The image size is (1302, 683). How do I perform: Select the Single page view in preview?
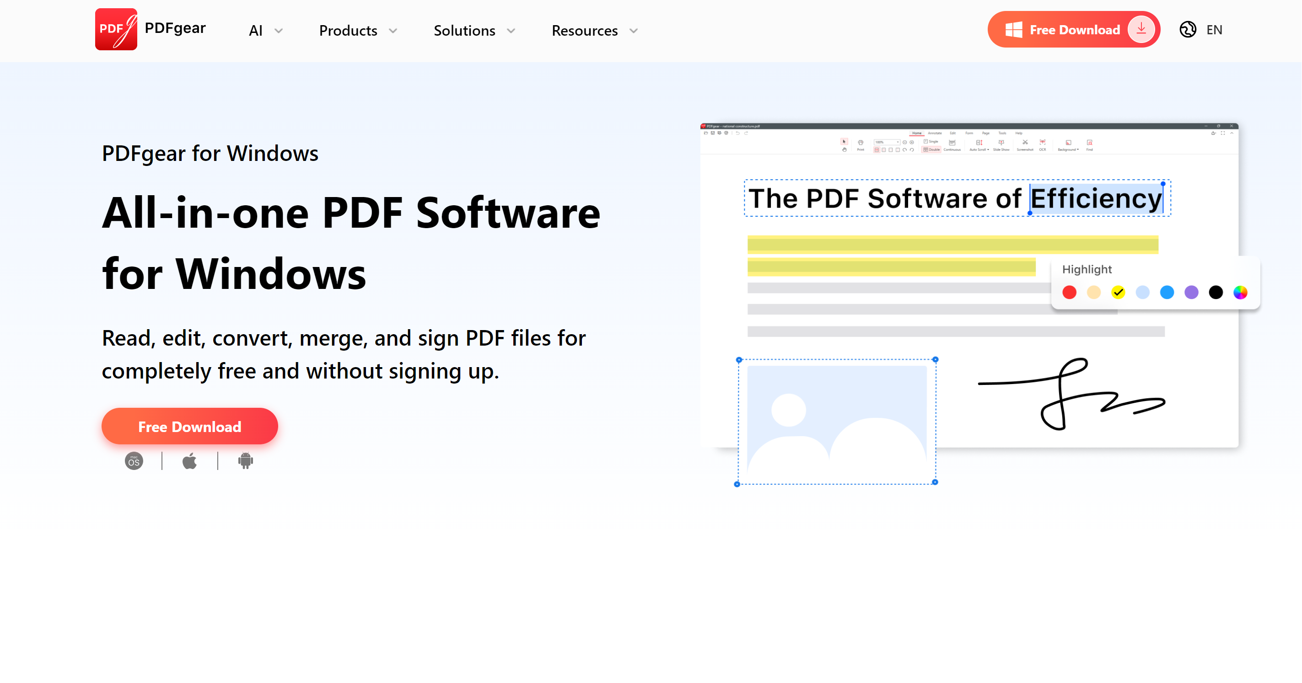pyautogui.click(x=931, y=141)
